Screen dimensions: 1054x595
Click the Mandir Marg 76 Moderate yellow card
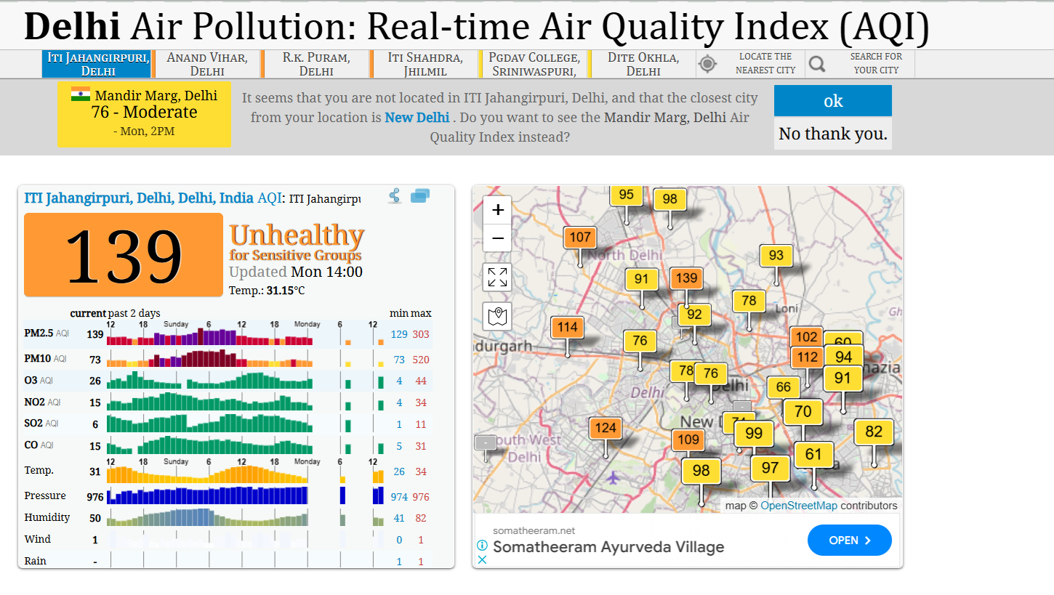(144, 114)
